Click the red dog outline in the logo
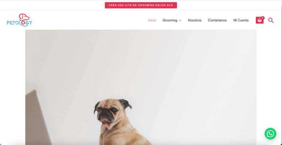 pyautogui.click(x=24, y=18)
